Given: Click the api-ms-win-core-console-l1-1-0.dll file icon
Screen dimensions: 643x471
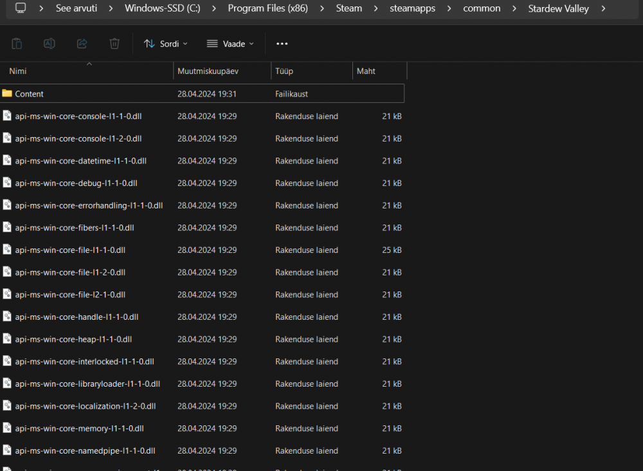Looking at the screenshot, I should tap(7, 116).
